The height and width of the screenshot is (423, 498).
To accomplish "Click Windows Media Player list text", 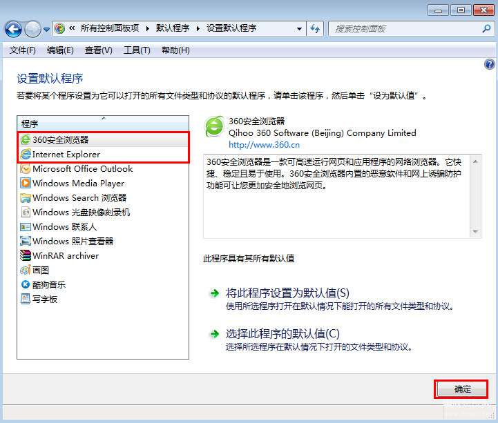I will pyautogui.click(x=78, y=183).
